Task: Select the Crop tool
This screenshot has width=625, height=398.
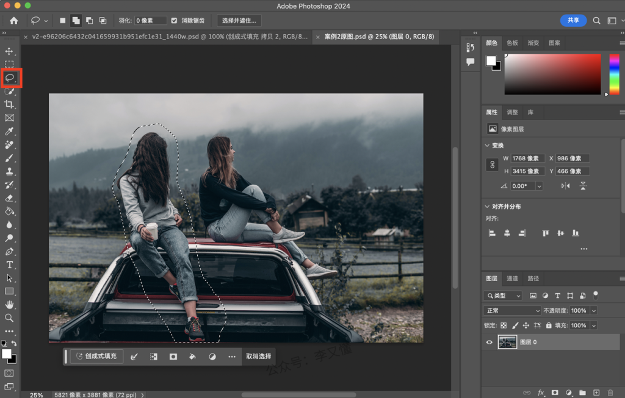Action: pos(9,104)
